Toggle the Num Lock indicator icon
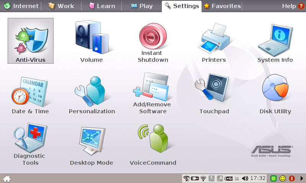The height and width of the screenshot is (183, 306). pyautogui.click(x=212, y=178)
